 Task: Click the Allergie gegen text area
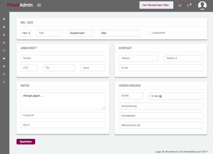pos(63,101)
